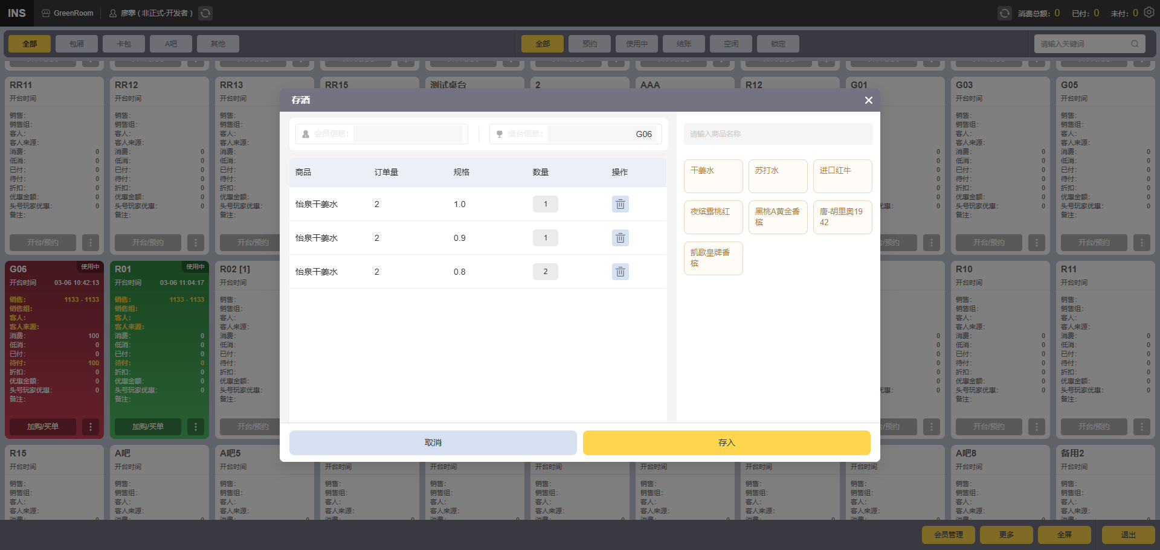The image size is (1160, 550).
Task: Filter tables by 结账 status
Action: pyautogui.click(x=684, y=43)
